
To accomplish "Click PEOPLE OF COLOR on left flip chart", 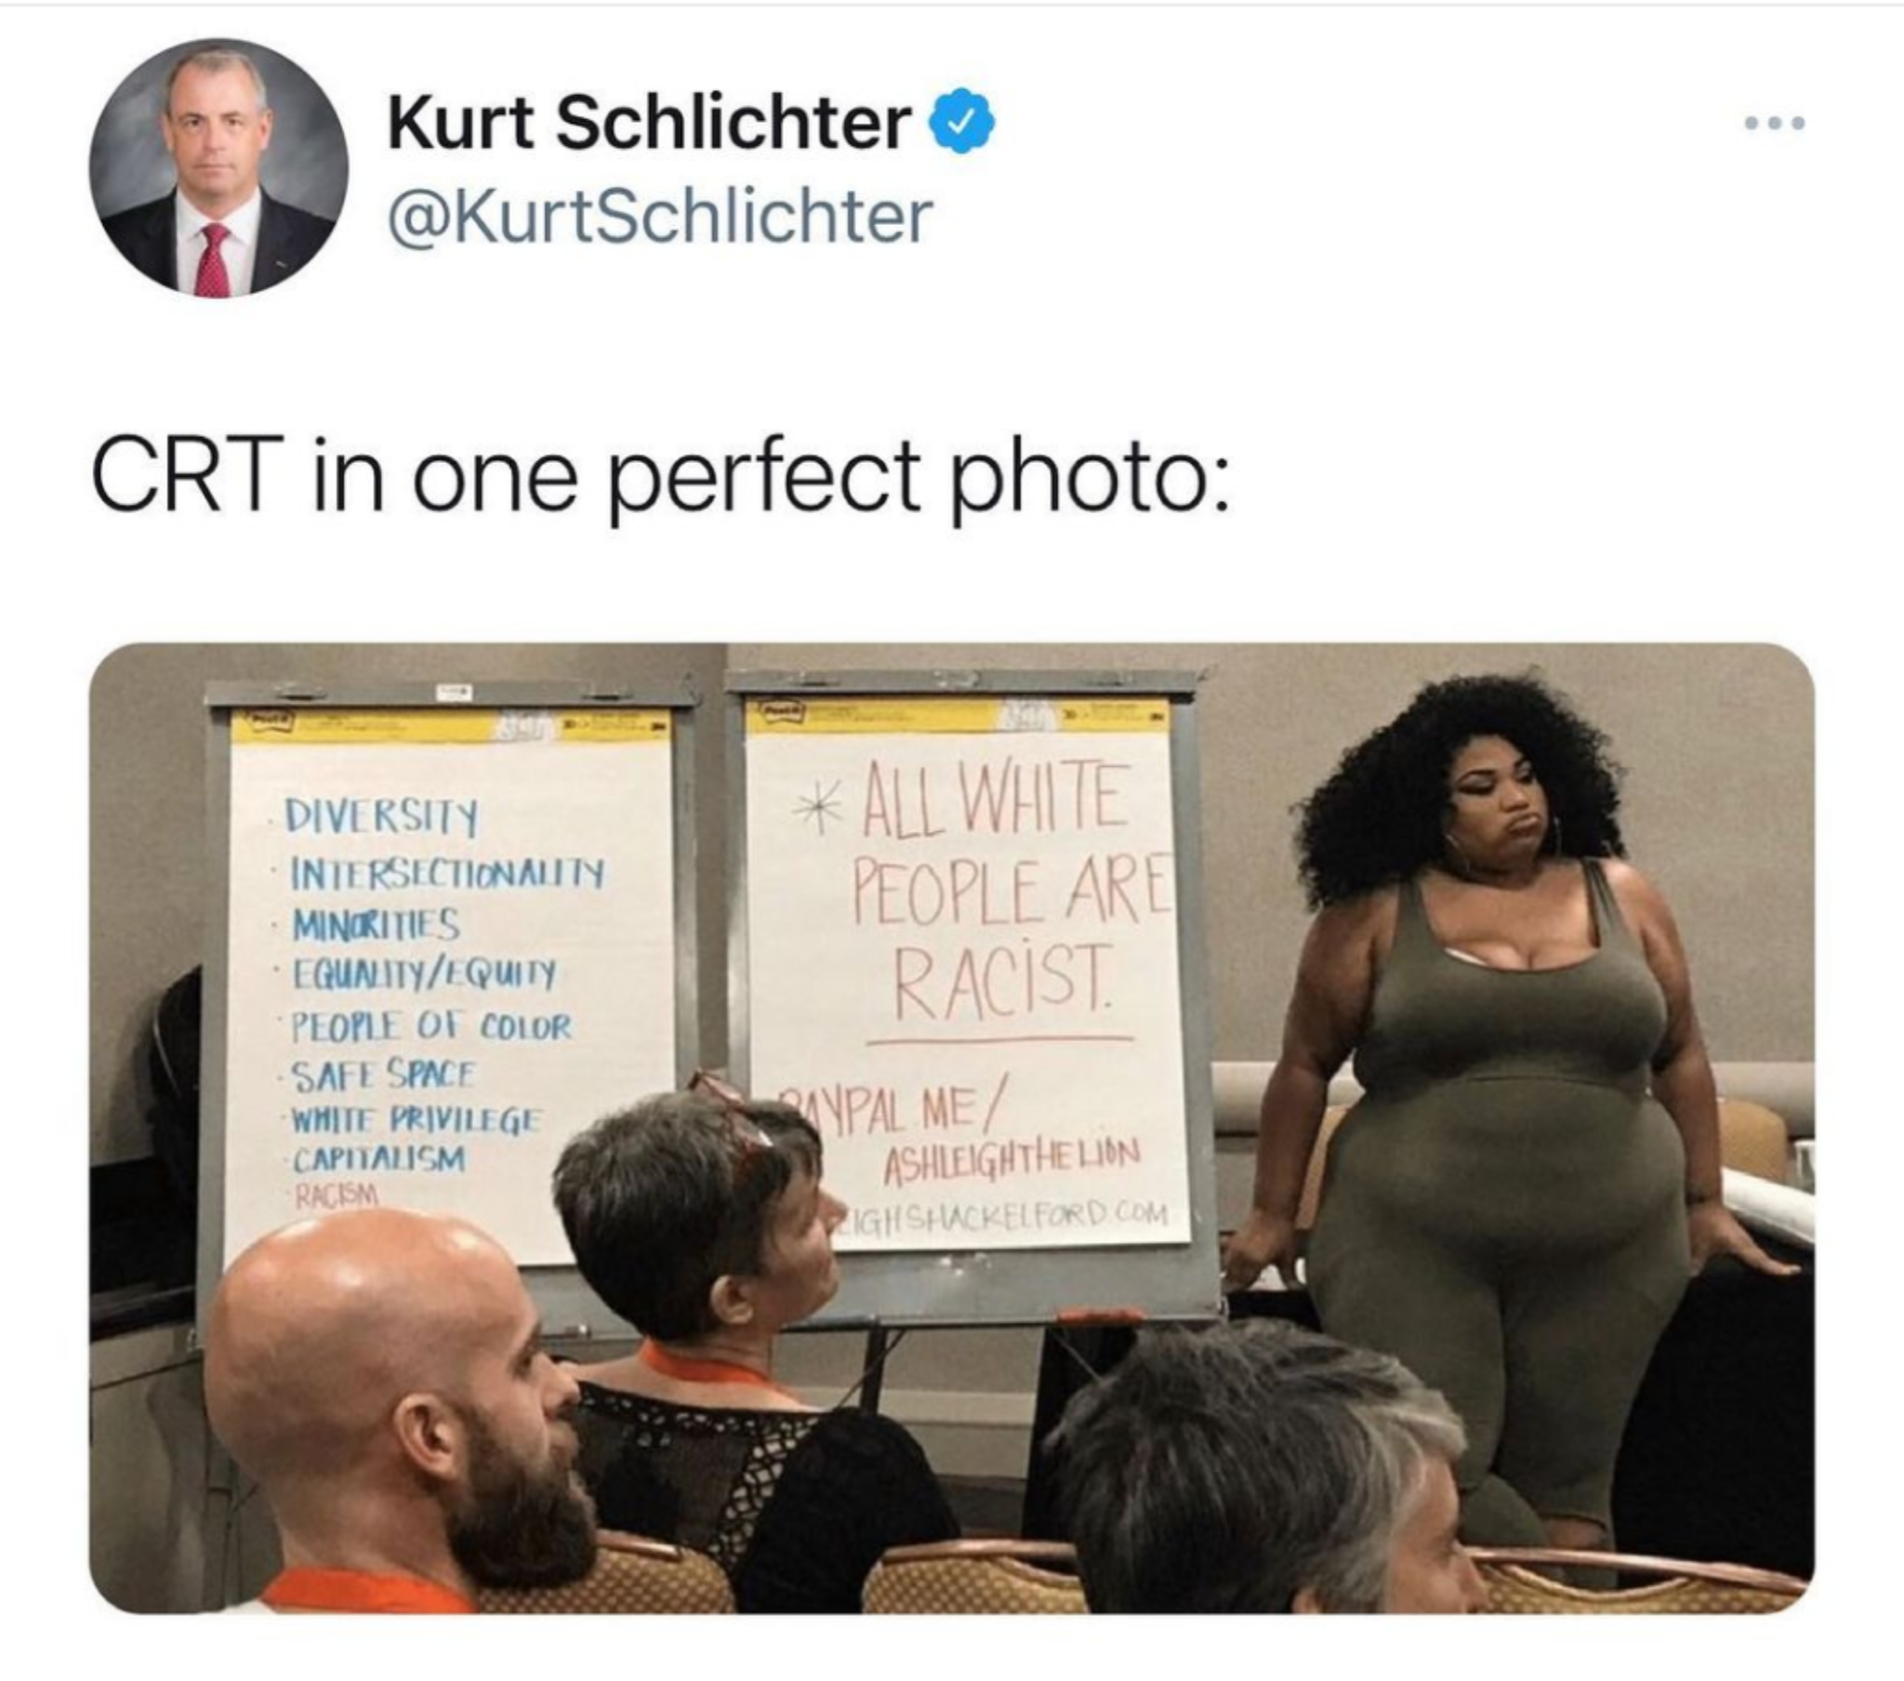I will (x=430, y=1027).
